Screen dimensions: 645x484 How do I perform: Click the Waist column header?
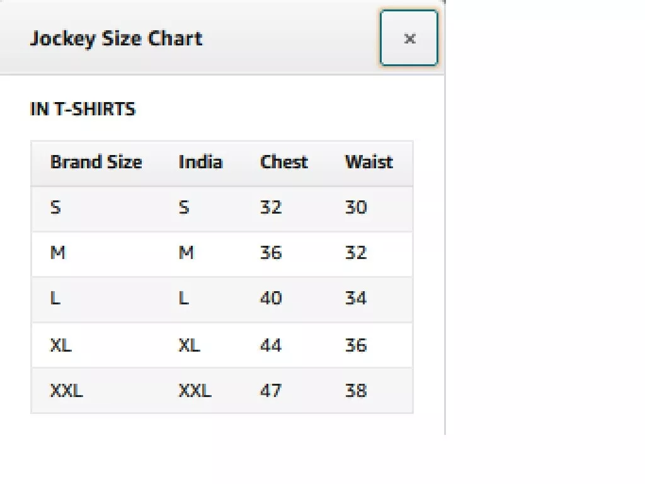pos(369,162)
